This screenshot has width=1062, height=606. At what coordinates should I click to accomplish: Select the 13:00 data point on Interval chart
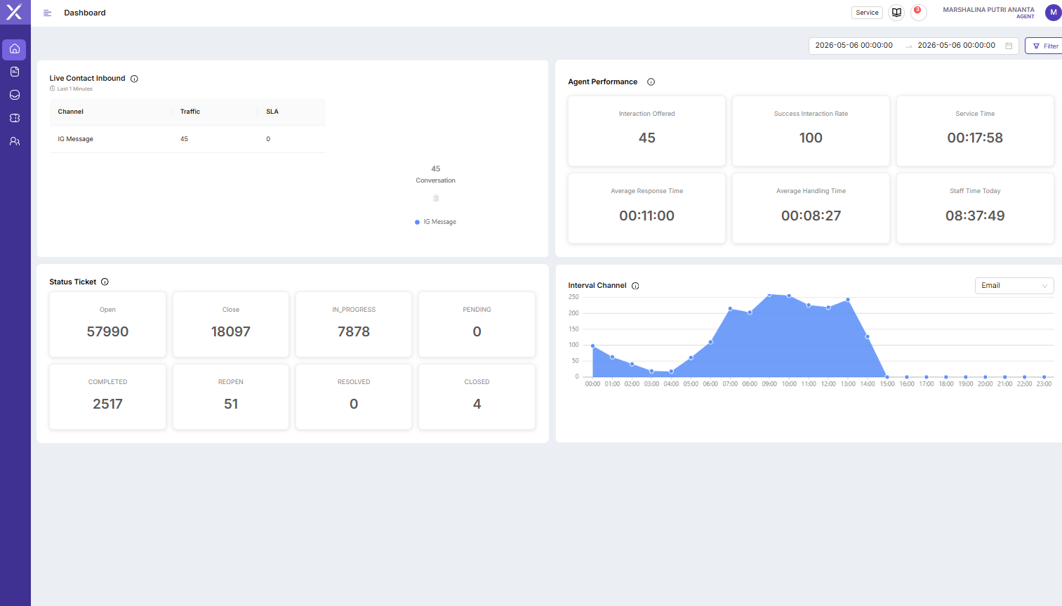(x=848, y=300)
